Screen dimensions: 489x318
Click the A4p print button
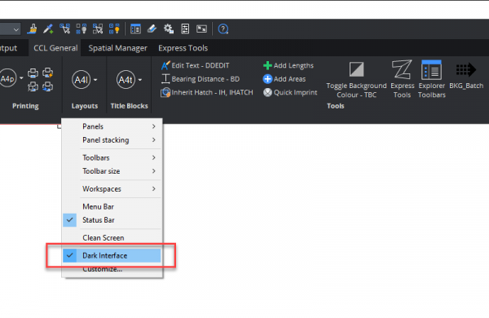[8, 78]
